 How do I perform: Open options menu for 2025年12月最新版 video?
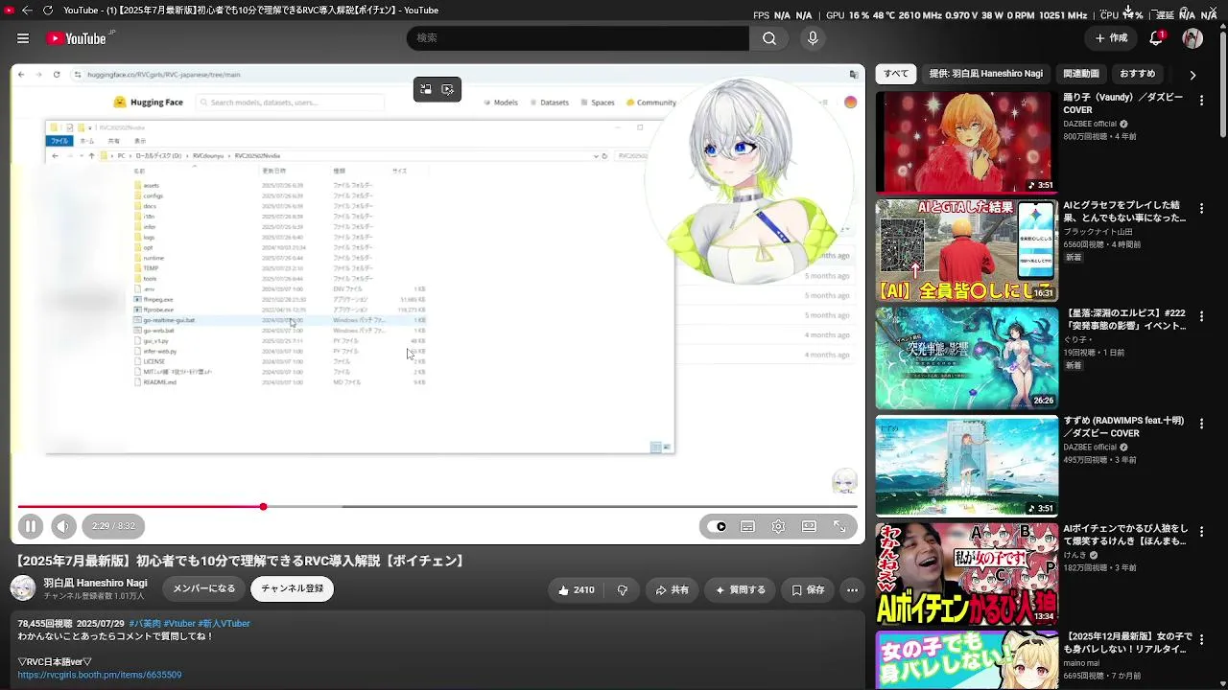click(1201, 639)
